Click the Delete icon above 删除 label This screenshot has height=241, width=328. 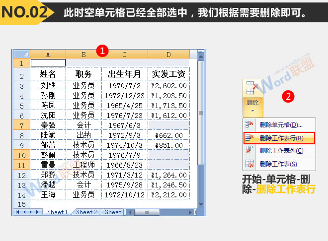(x=252, y=88)
